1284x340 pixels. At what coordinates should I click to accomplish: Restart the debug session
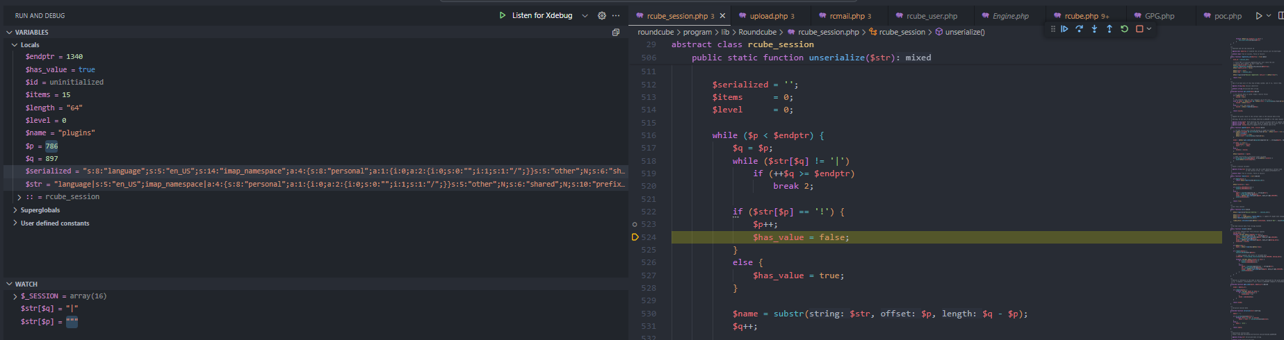[x=1124, y=29]
